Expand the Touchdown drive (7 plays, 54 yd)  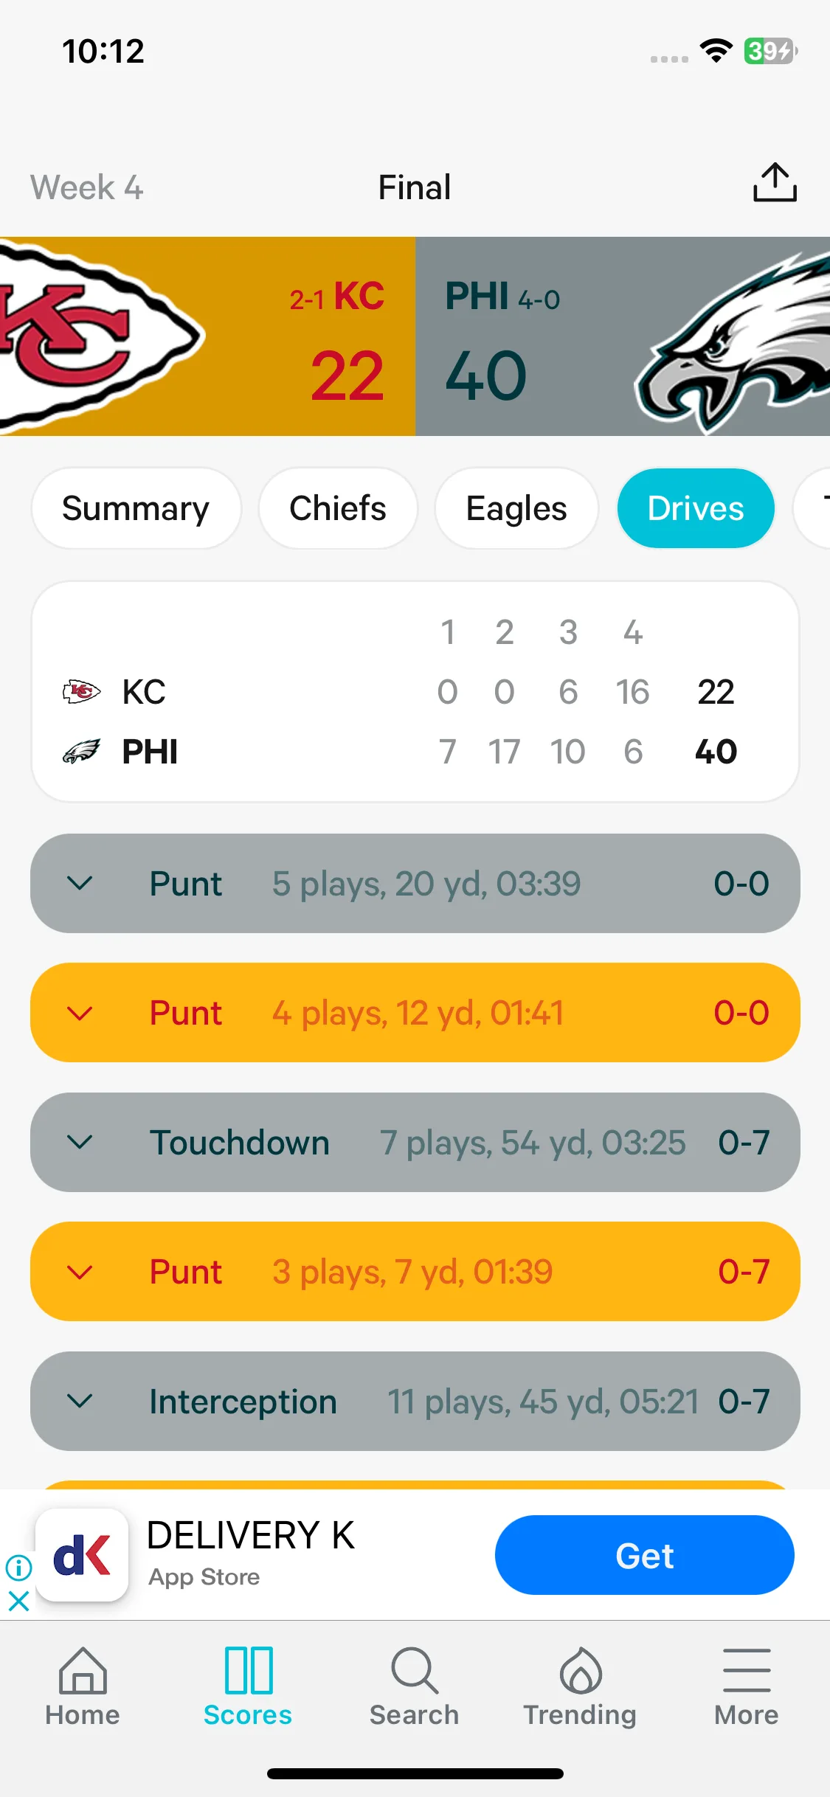tap(415, 1142)
